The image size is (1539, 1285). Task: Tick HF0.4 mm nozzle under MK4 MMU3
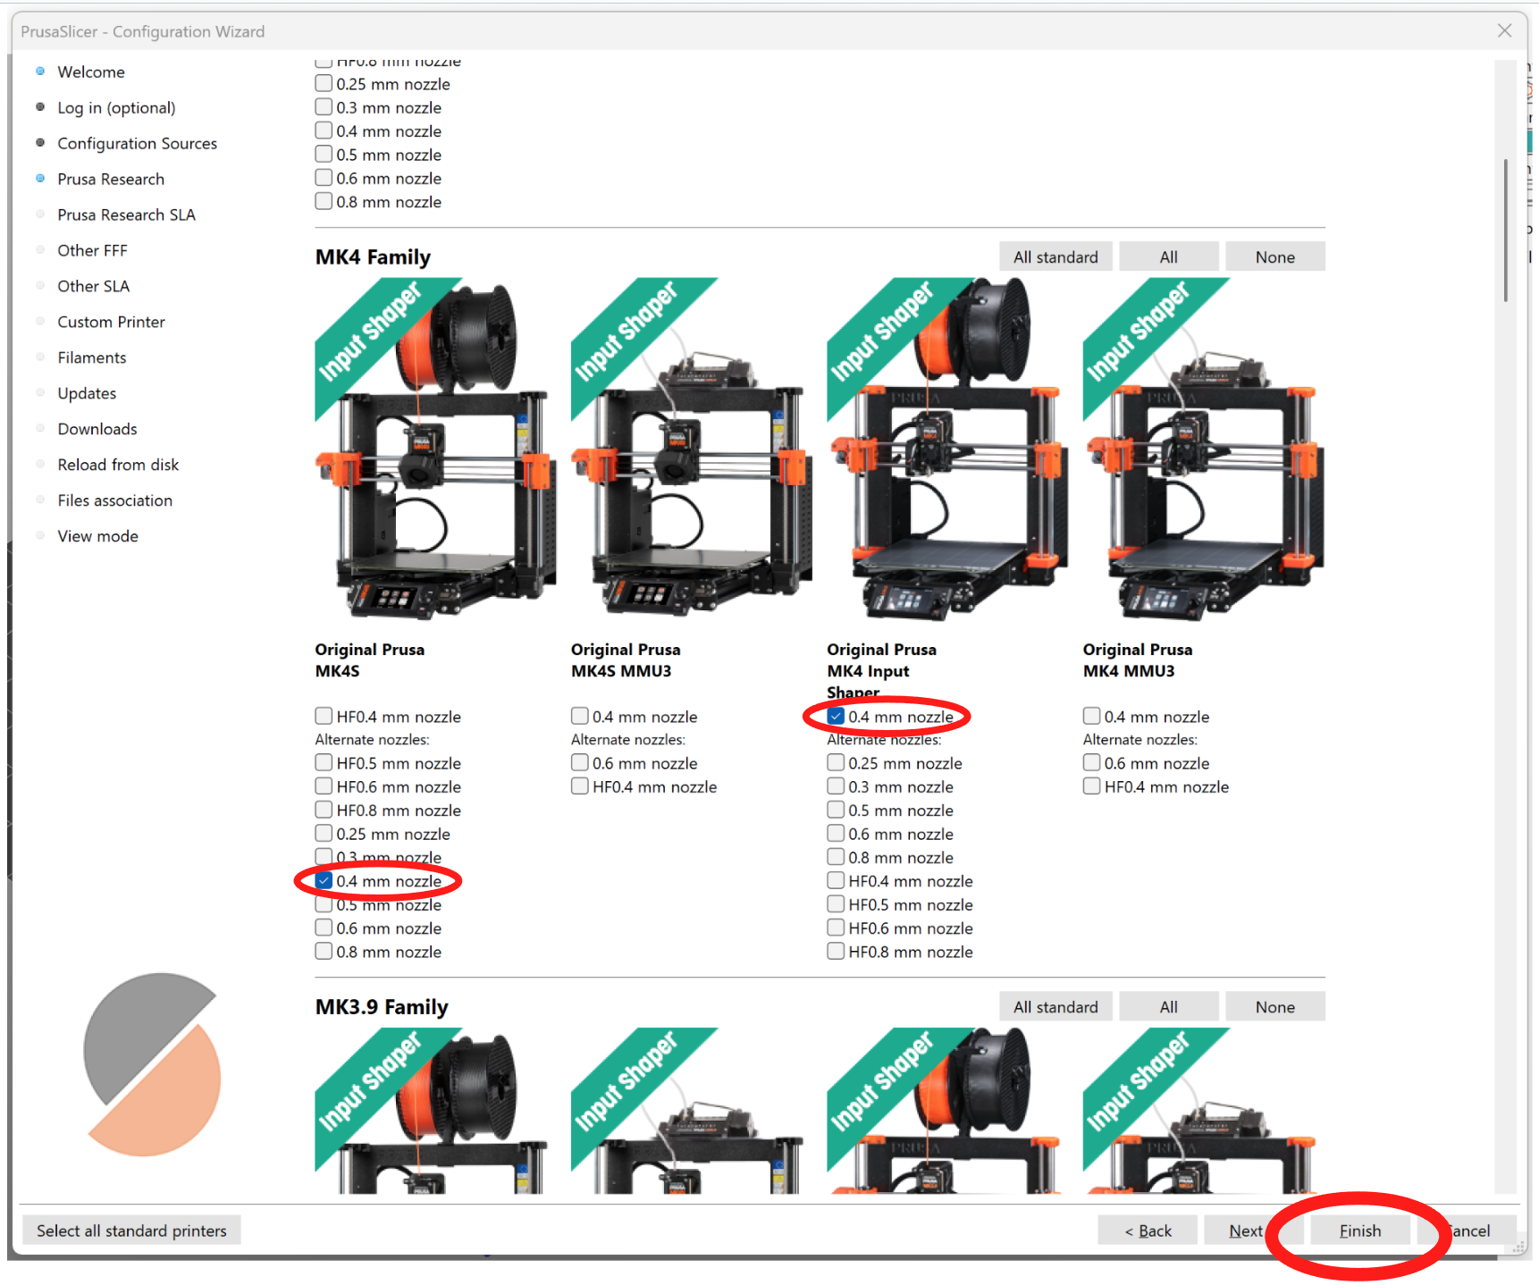[x=1092, y=787]
